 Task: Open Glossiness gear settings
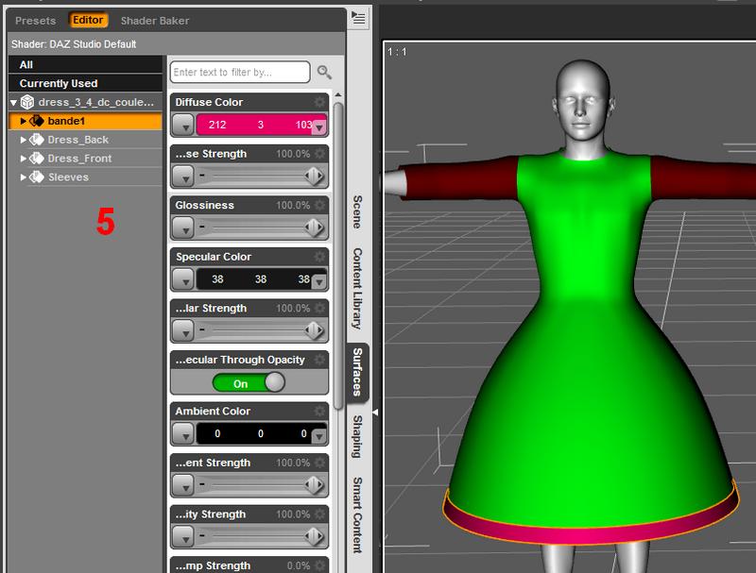coord(319,205)
